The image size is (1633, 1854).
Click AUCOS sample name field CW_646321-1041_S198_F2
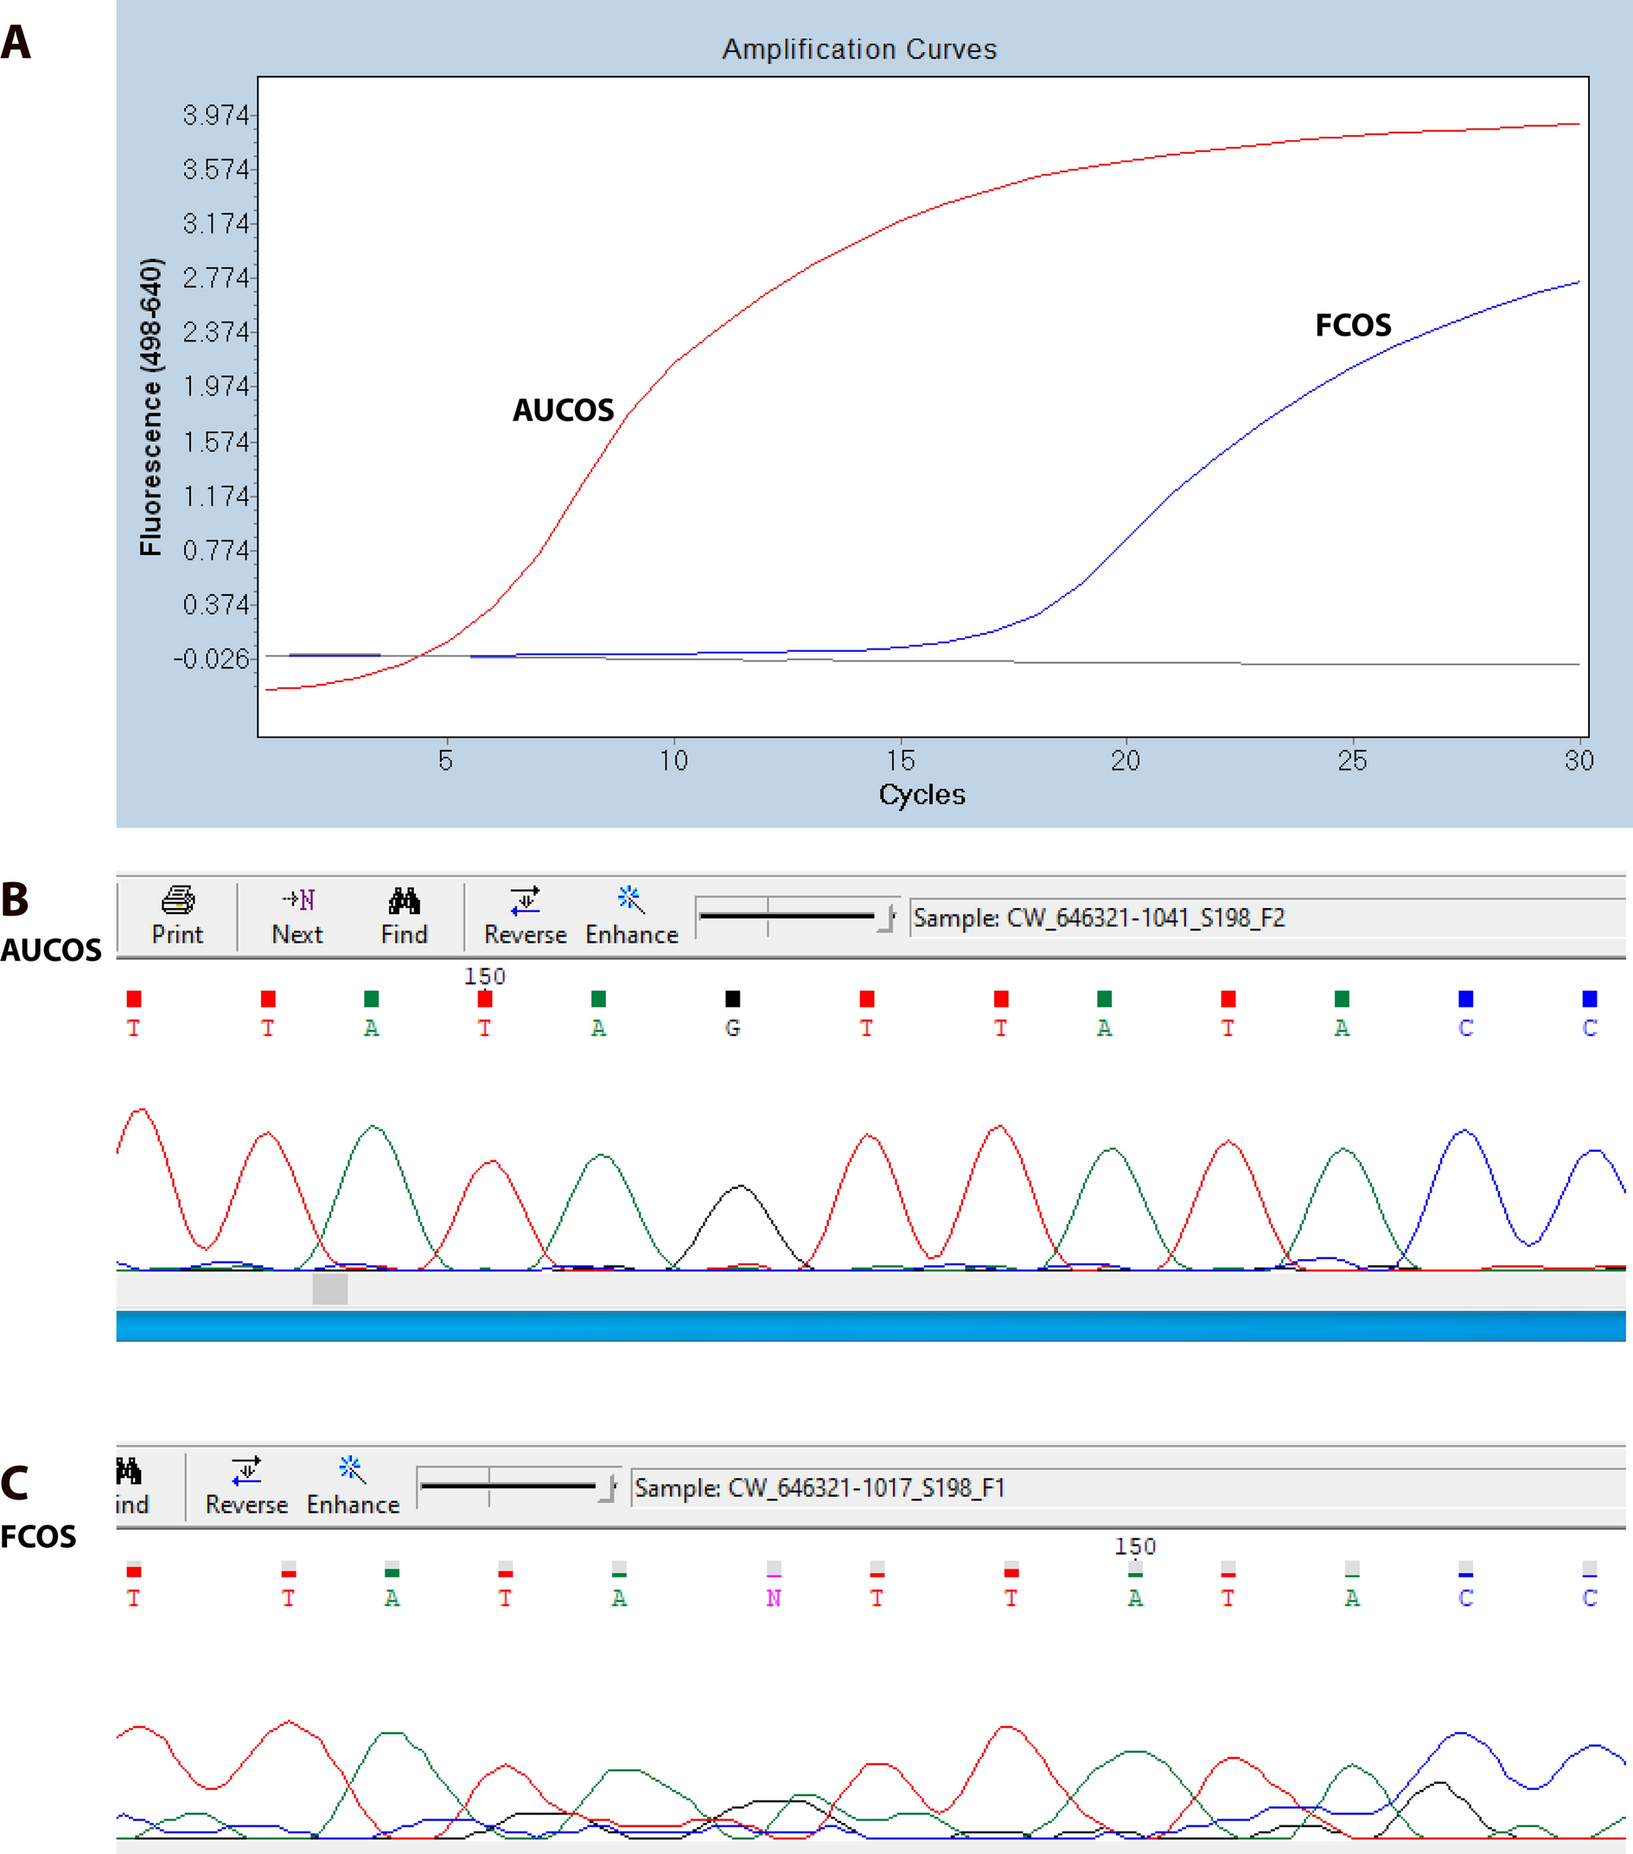[1267, 917]
